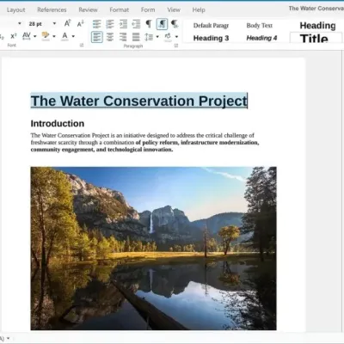Open the Help tab
The image size is (344, 344).
coord(199,9)
